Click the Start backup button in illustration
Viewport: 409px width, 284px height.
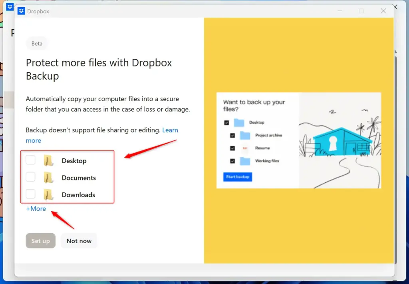click(238, 177)
